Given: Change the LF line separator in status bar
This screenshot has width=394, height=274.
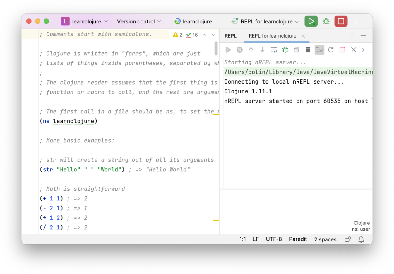Looking at the screenshot, I should (x=256, y=239).
